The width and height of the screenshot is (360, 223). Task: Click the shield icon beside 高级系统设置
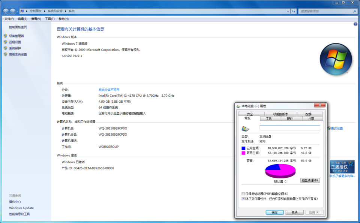click(x=6, y=54)
